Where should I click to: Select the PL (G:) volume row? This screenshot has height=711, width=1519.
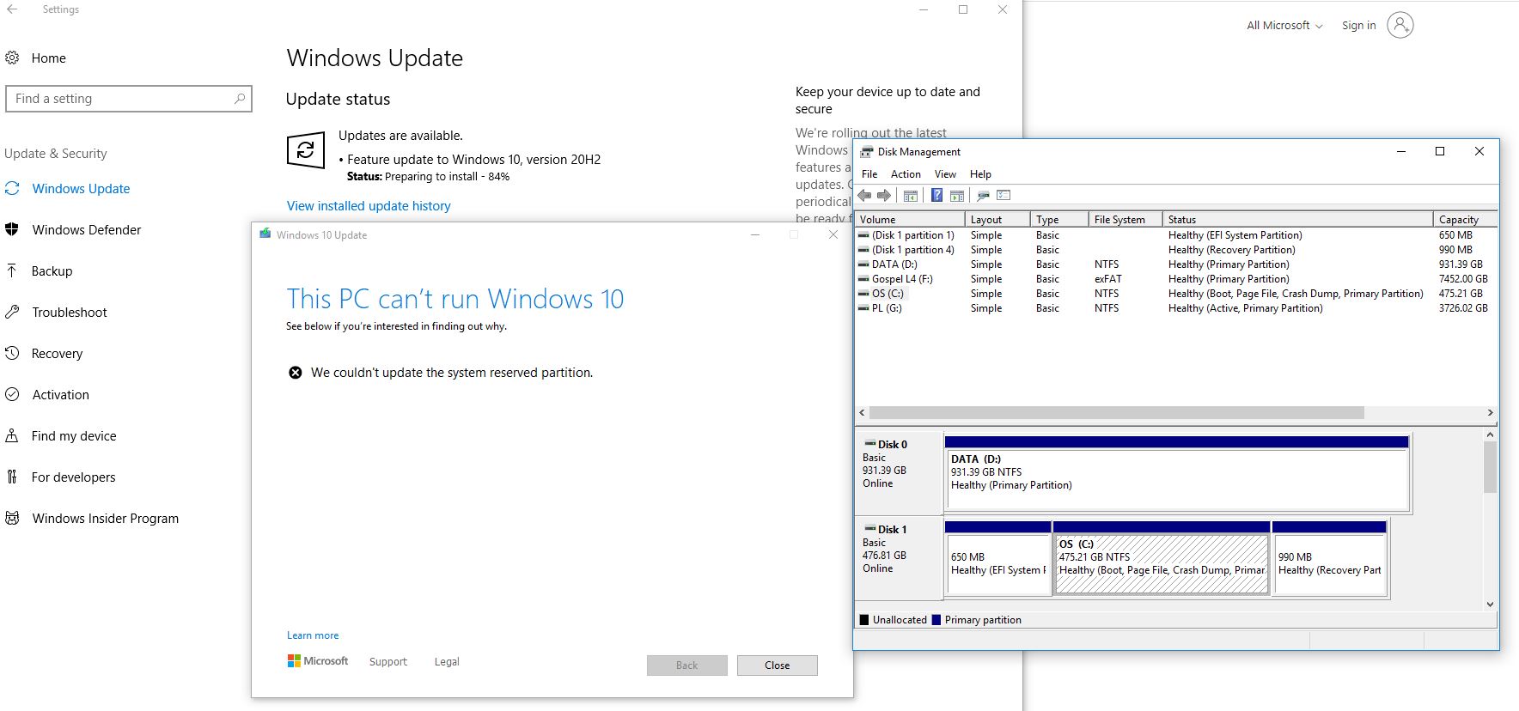1176,308
